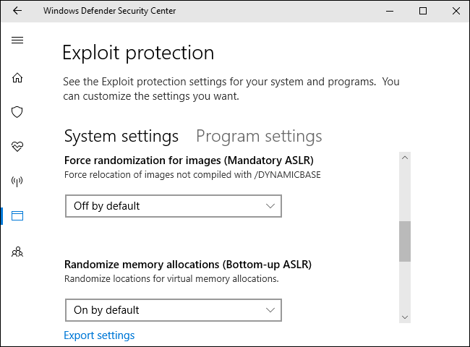Minimize the Windows Defender Security Center window

390,11
